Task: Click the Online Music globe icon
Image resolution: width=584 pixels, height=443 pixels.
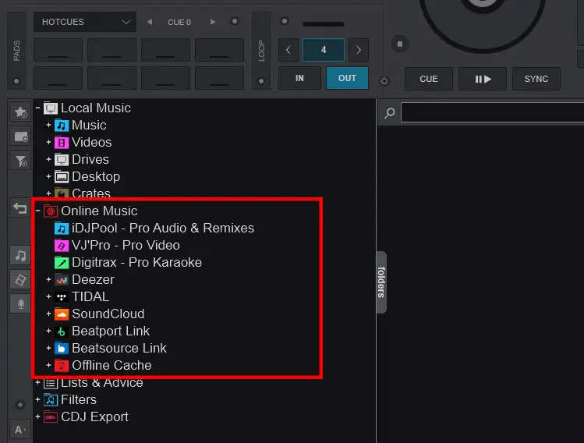Action: pyautogui.click(x=51, y=211)
